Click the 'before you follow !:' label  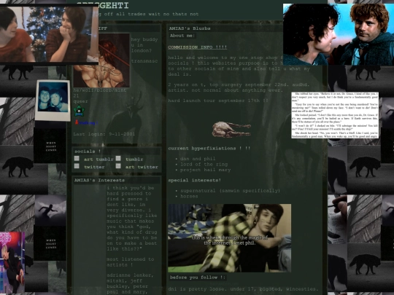(x=198, y=278)
